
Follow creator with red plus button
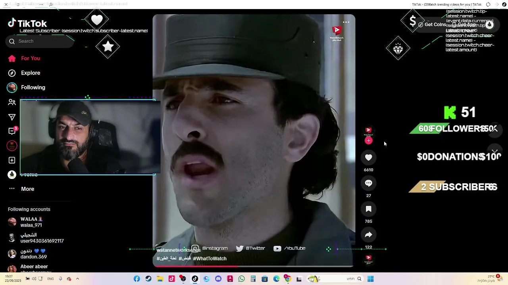pos(369,141)
